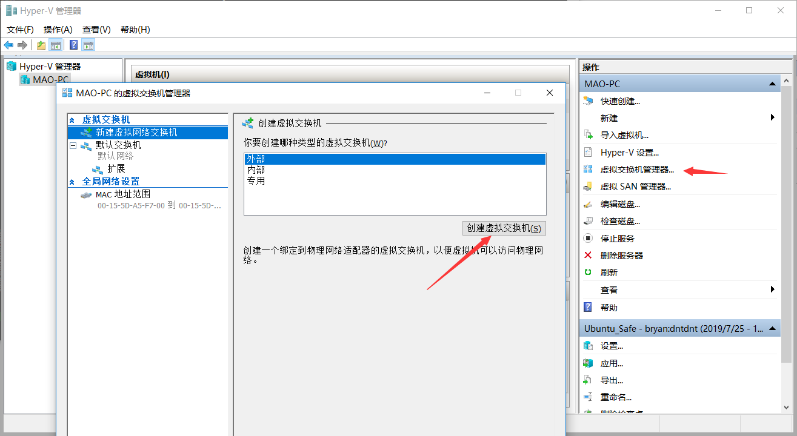Select the 扩展 tree item label

pos(116,169)
